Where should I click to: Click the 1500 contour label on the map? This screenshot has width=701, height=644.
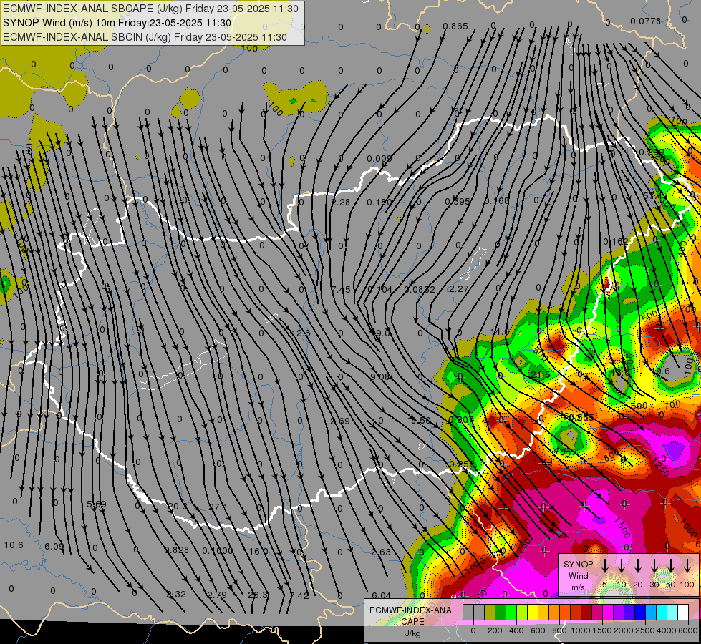[622, 527]
